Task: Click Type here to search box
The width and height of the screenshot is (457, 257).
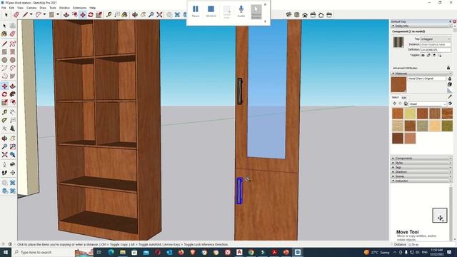Action: click(44, 252)
